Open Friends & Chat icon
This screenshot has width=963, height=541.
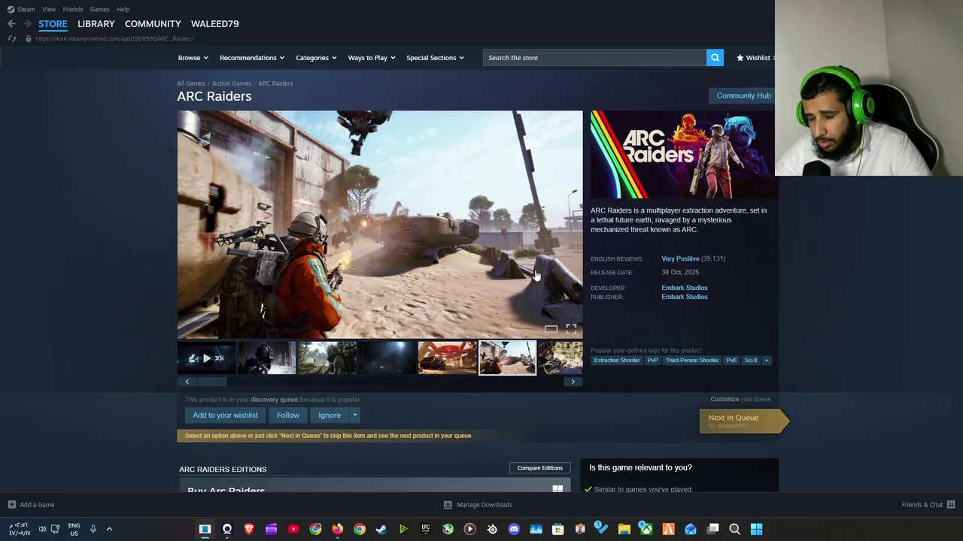[x=951, y=505]
